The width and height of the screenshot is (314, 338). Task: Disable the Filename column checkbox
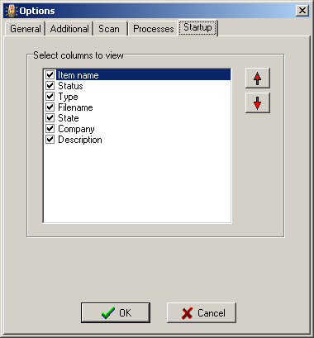(50, 107)
